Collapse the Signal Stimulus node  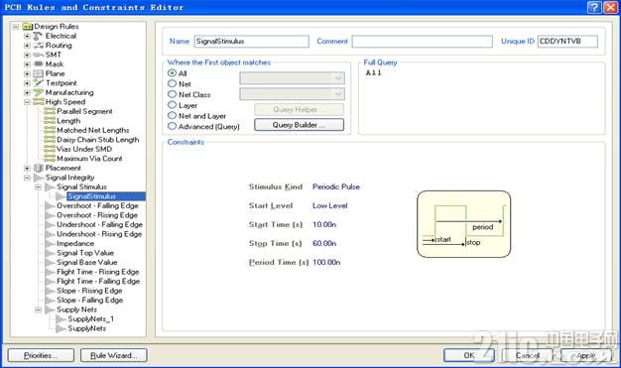click(39, 186)
